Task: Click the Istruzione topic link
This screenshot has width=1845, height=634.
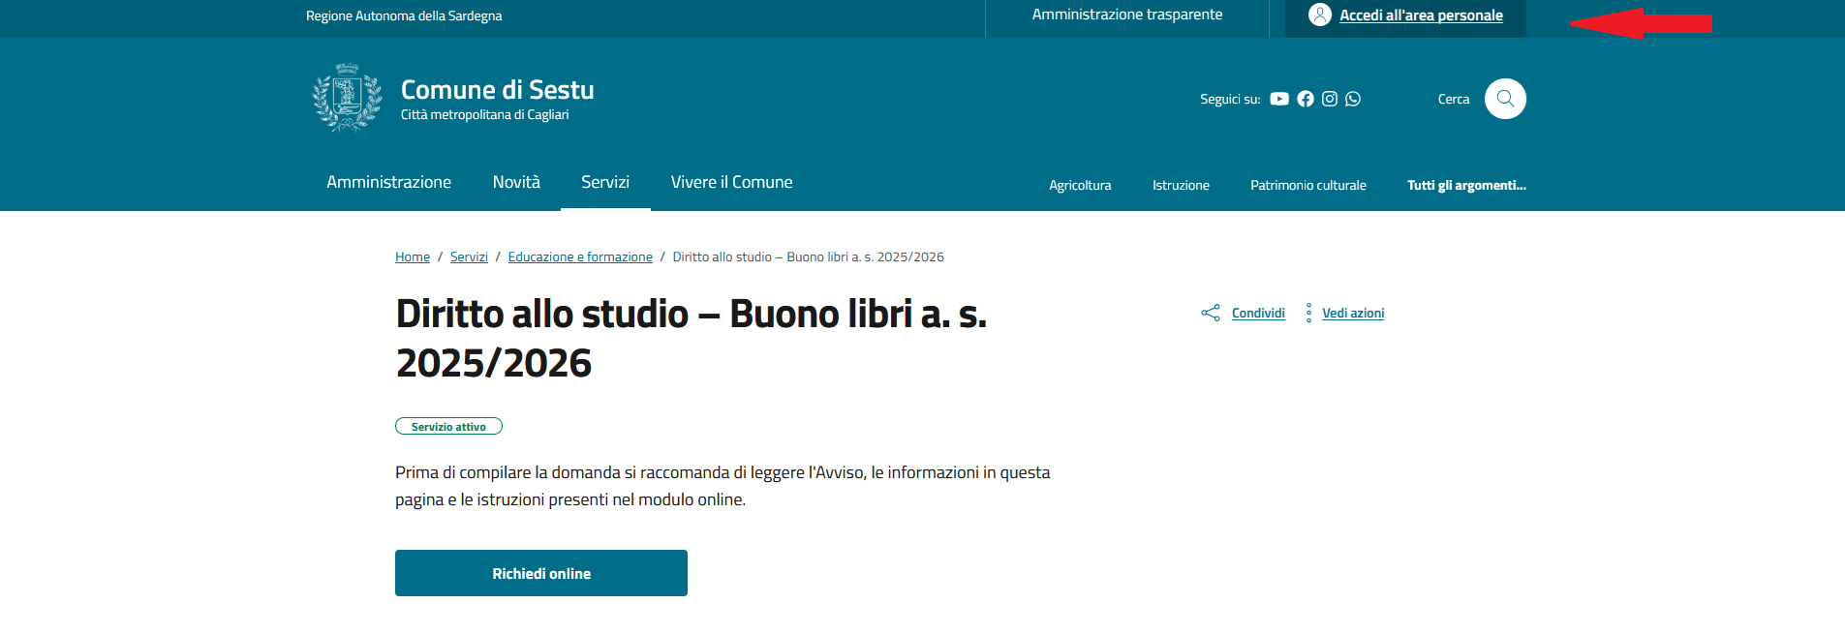Action: click(1181, 185)
